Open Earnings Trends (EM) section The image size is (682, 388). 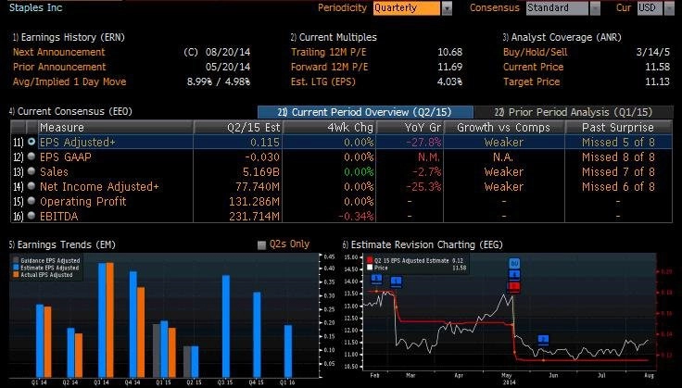62,244
